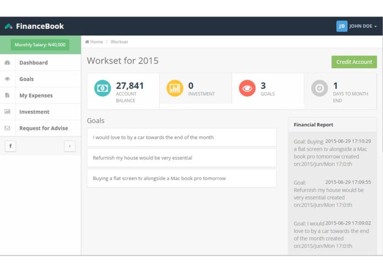The image size is (383, 272).
Task: Click the Monthly Salary N40,000 badge
Action: 40,45
